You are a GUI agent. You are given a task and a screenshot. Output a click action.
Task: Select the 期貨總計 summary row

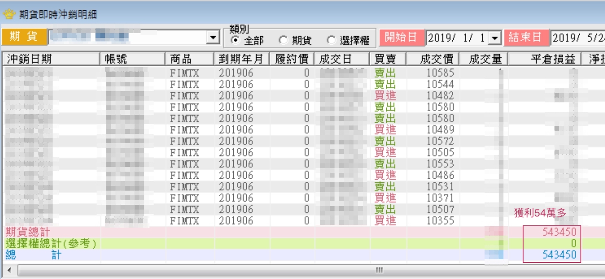pos(302,232)
